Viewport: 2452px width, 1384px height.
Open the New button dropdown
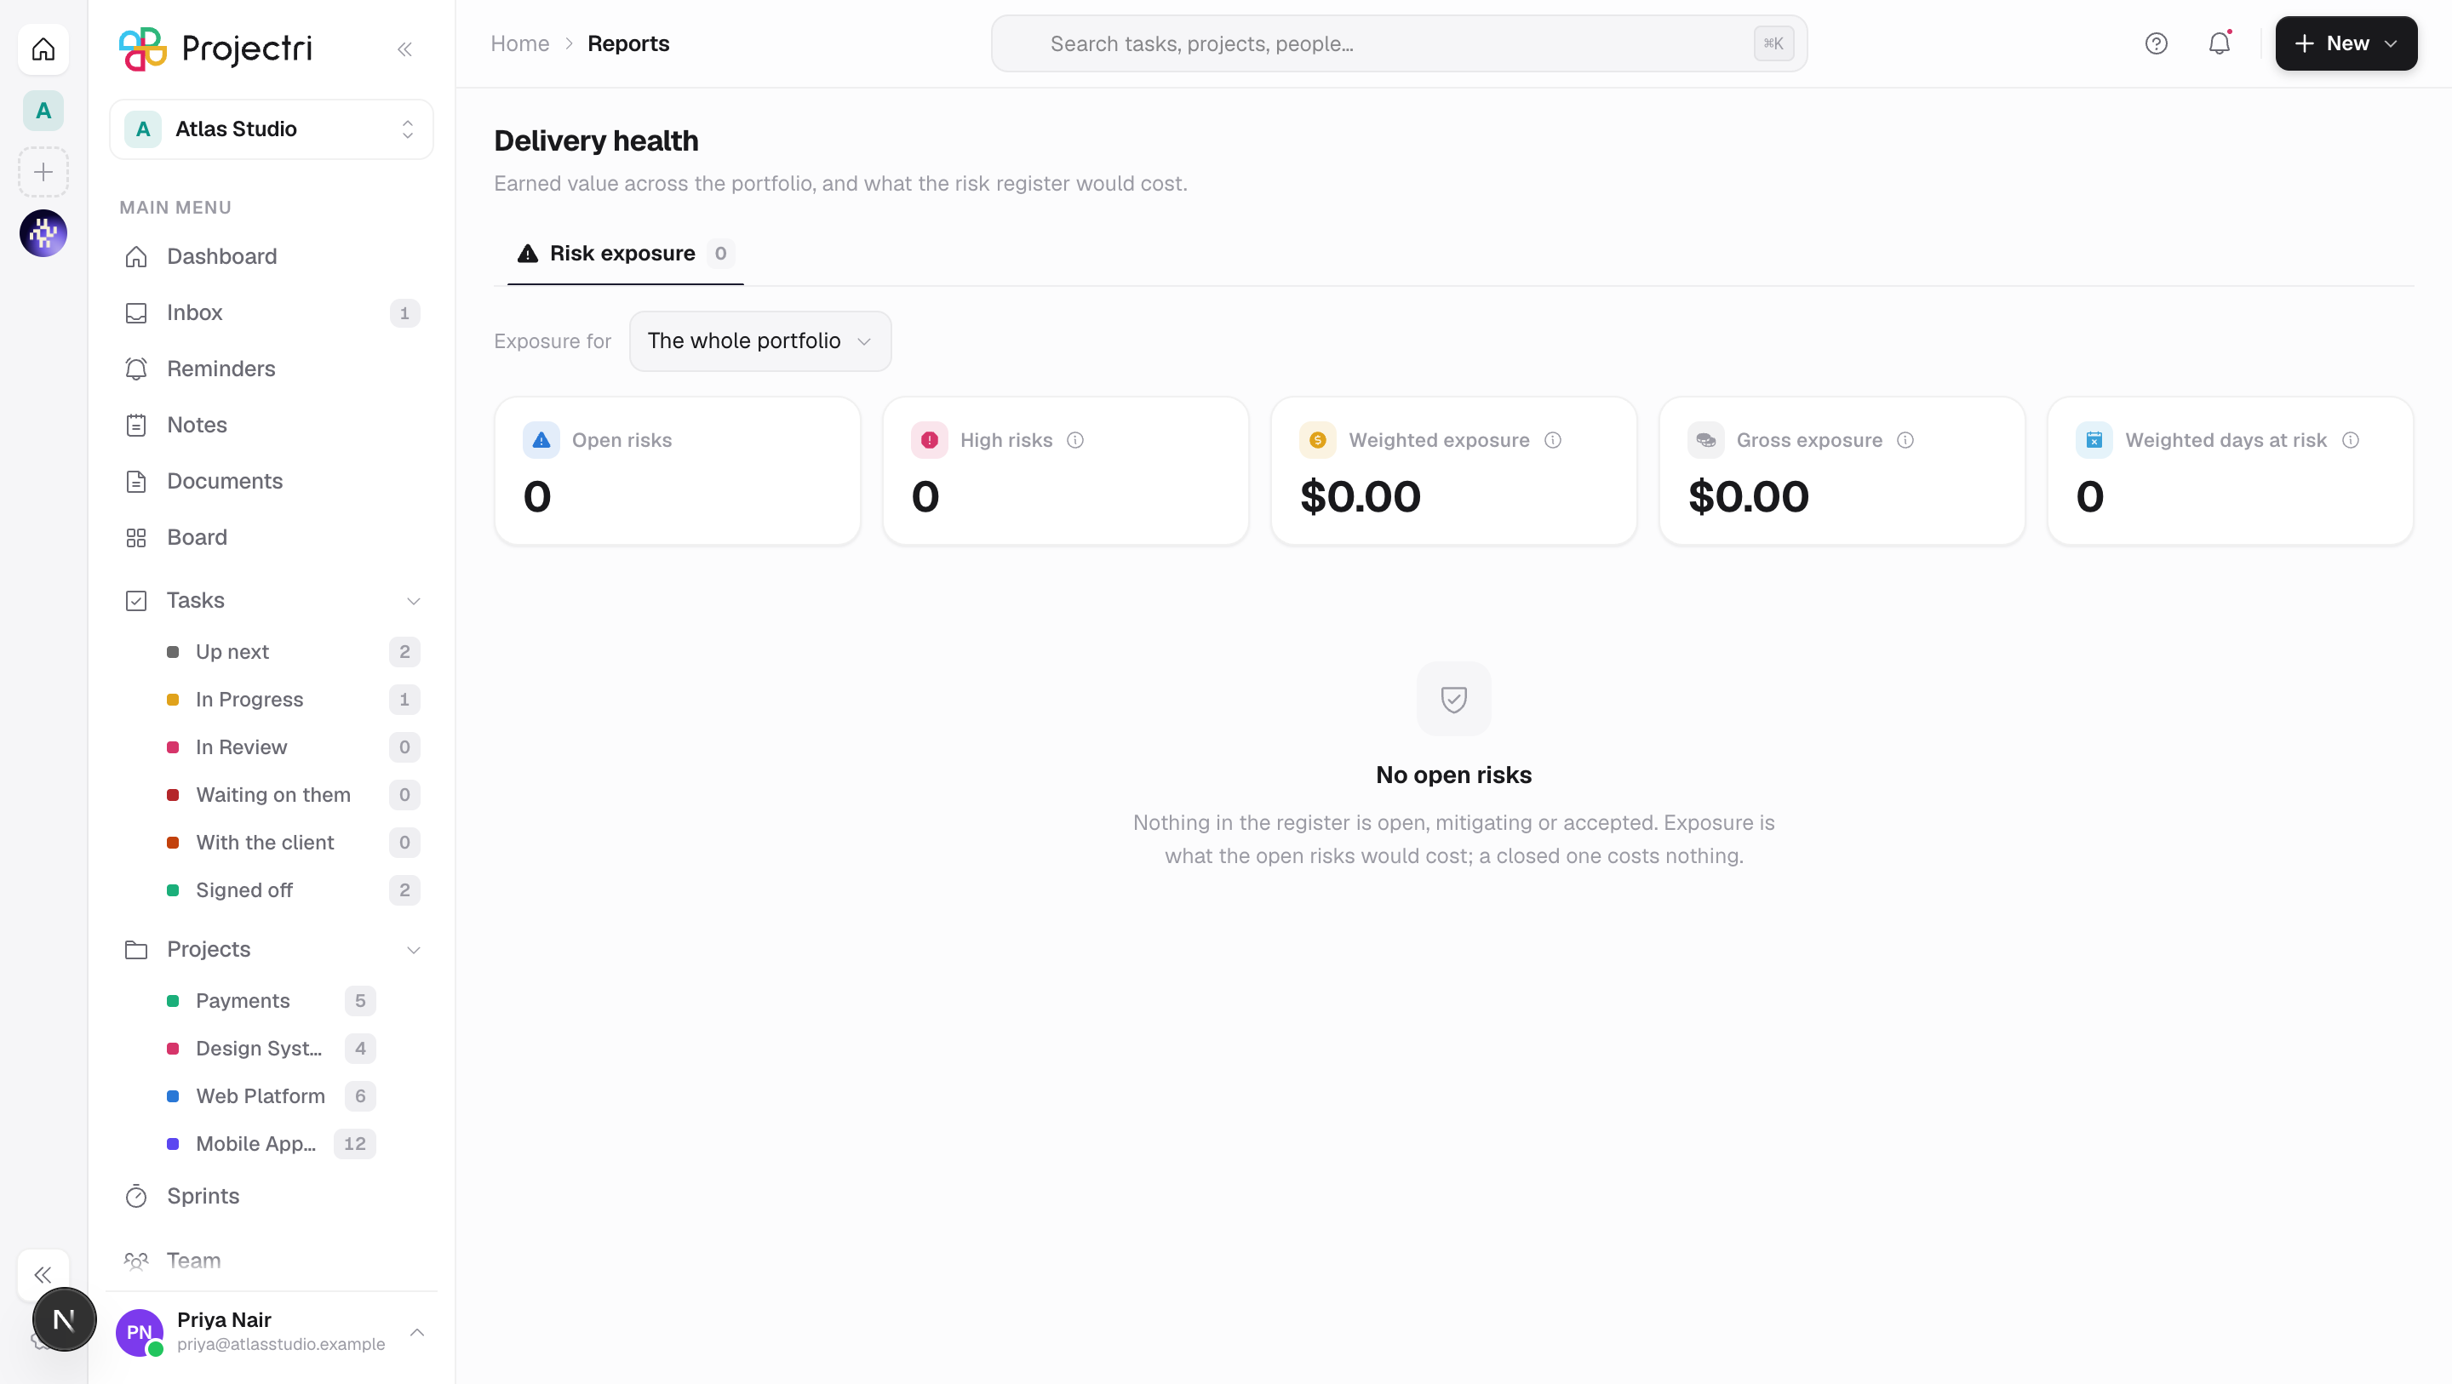click(x=2346, y=43)
